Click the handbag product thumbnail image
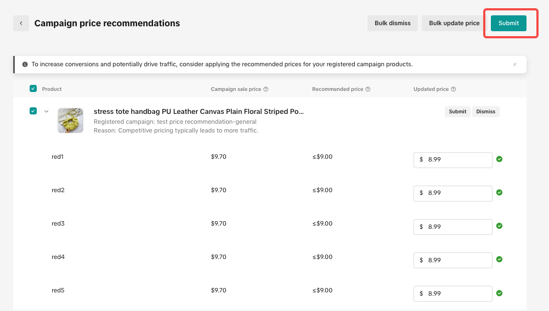 coord(70,120)
